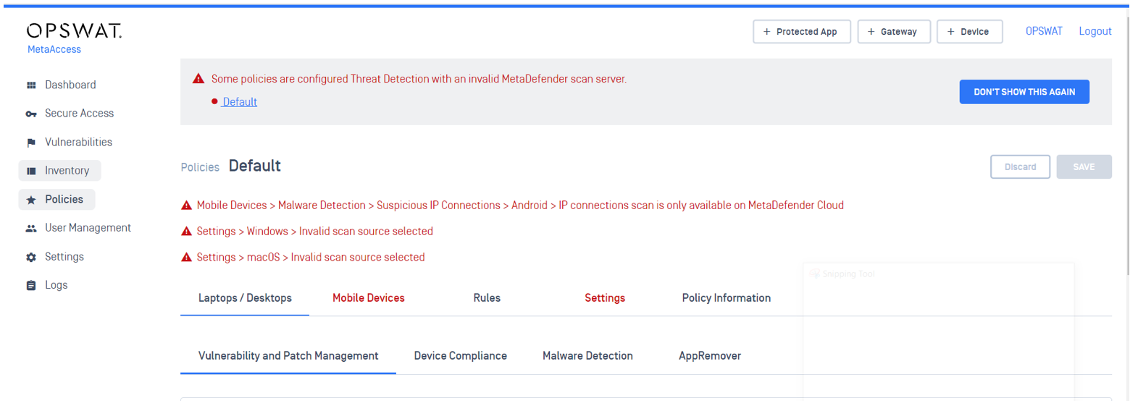
Task: Click the Secure Access key icon
Action: tap(31, 114)
